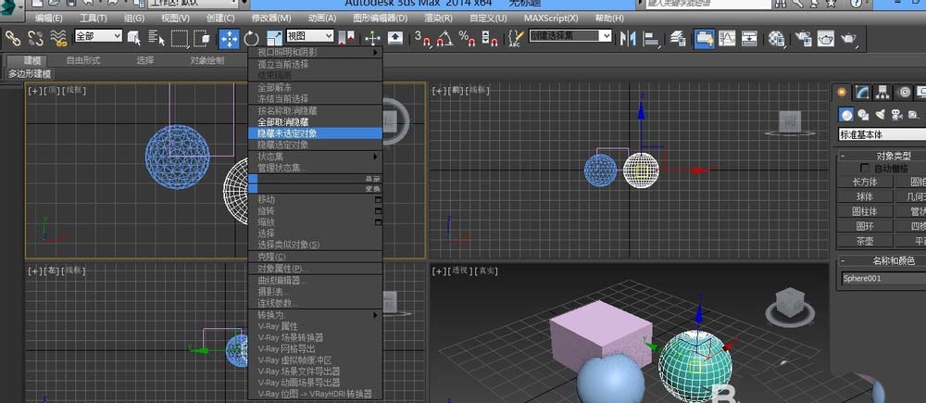Choose 隐藏未选定对象 from context menu
The height and width of the screenshot is (403, 926).
[316, 133]
